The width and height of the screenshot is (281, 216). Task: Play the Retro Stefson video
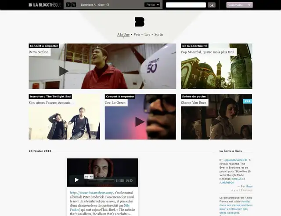64,71
